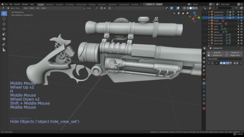Toggle selectability arrow for Sphere.002
The height and width of the screenshot is (137, 244).
pyautogui.click(x=238, y=38)
